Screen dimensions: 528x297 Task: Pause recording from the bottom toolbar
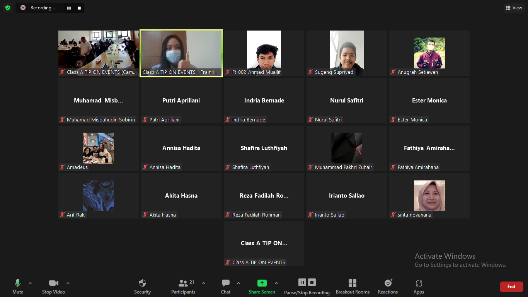(302, 282)
